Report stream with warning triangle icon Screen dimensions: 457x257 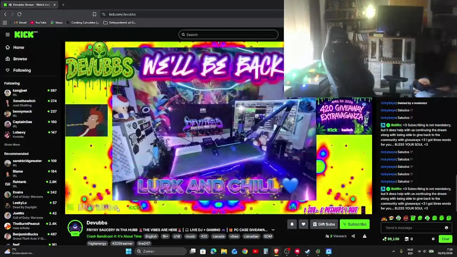coord(365,236)
